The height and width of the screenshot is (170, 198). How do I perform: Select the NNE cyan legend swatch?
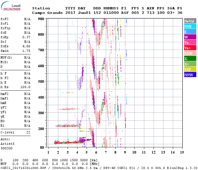(190, 26)
